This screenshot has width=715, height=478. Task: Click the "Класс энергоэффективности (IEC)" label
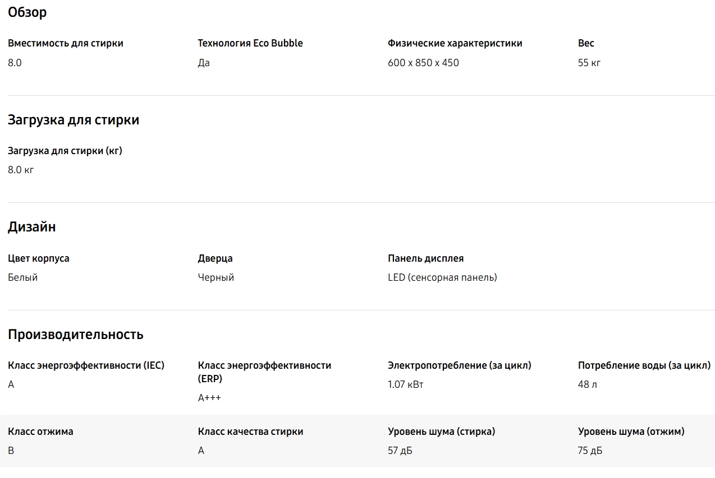click(86, 365)
